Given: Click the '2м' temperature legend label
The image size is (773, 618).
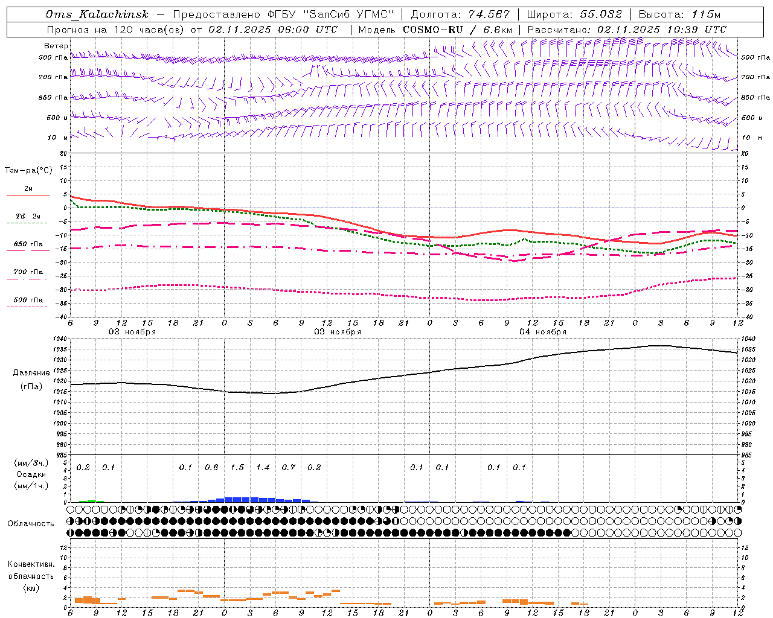Looking at the screenshot, I should click(x=28, y=189).
